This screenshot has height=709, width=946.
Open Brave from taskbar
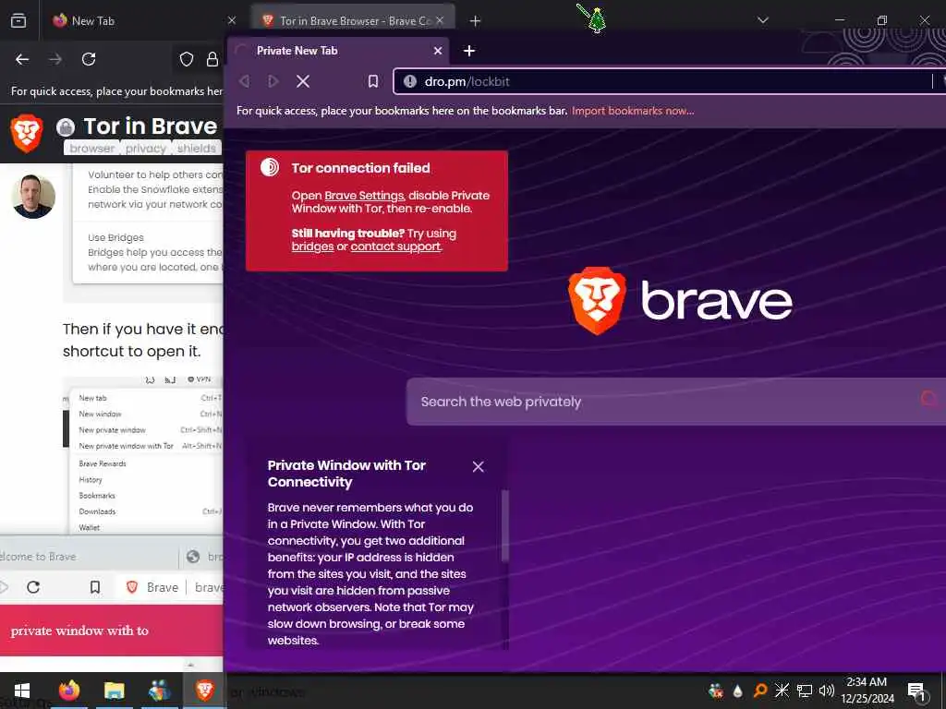(204, 691)
